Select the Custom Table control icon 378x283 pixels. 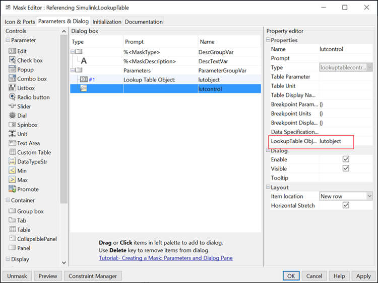coord(12,152)
